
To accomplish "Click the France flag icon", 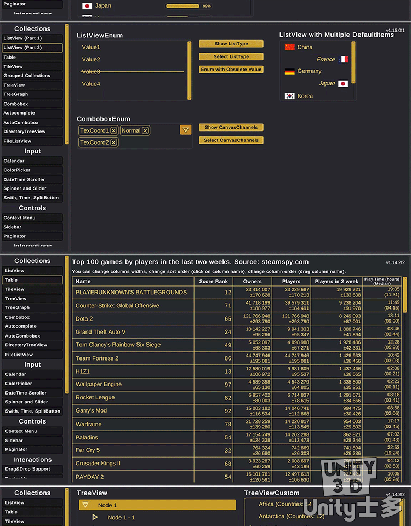I will [x=344, y=59].
